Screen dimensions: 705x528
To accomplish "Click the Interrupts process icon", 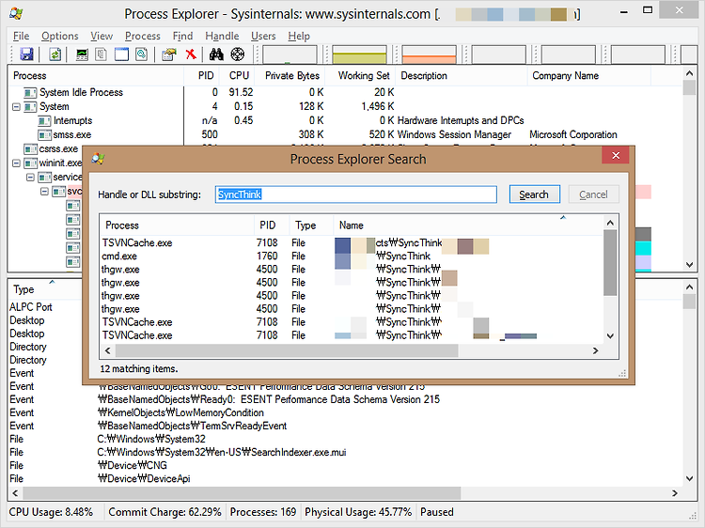I will point(44,121).
